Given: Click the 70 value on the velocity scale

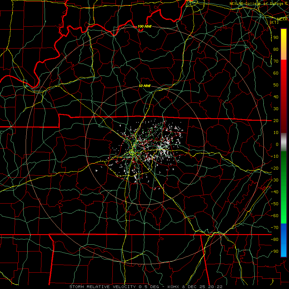Looking at the screenshot, I should (276, 61).
